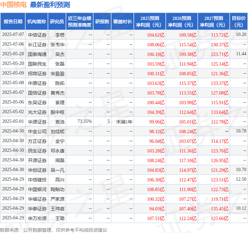Click the 中国银河 institution cell
Image resolution: width=248 pixels, height=233 pixels.
37,189
